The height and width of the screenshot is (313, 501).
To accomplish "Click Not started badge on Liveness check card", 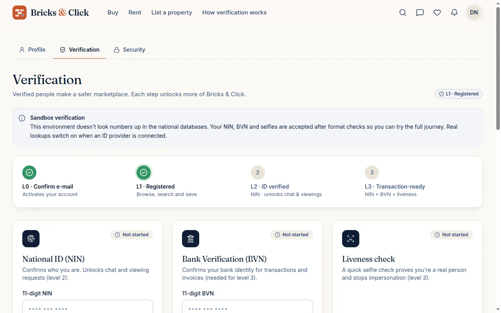I will [451, 235].
